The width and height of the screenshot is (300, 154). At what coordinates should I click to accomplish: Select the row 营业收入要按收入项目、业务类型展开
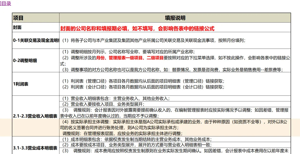(175, 104)
